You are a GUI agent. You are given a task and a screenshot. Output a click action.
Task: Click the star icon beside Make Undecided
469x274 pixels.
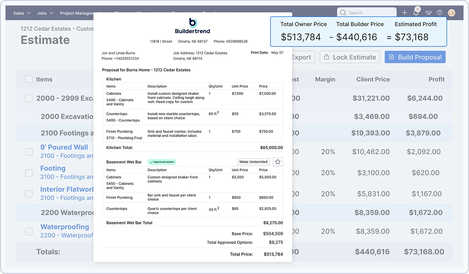pos(278,162)
